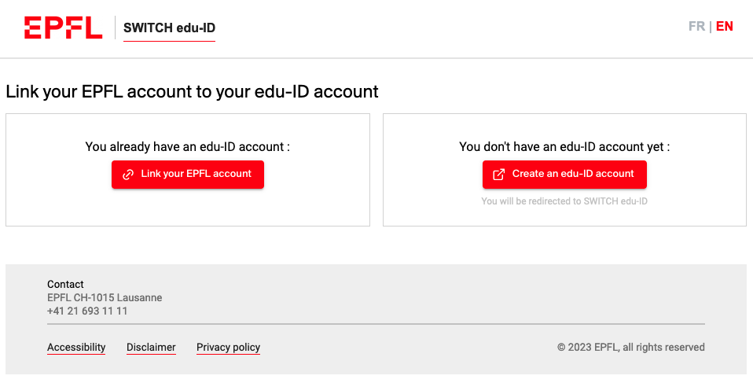The width and height of the screenshot is (753, 383).
Task: Click the horizontal divider line in the footer
Action: [x=376, y=324]
